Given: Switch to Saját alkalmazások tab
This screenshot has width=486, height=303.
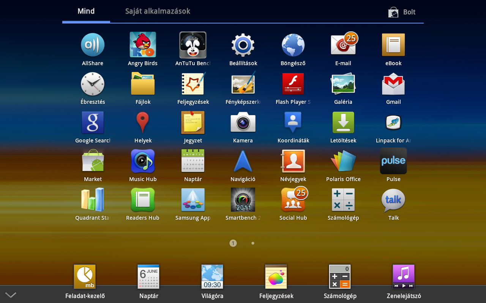Looking at the screenshot, I should [158, 11].
